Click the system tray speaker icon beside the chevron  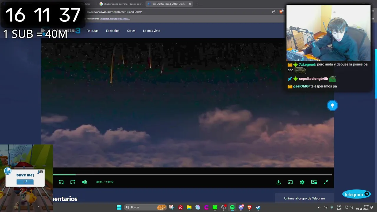click(x=325, y=207)
